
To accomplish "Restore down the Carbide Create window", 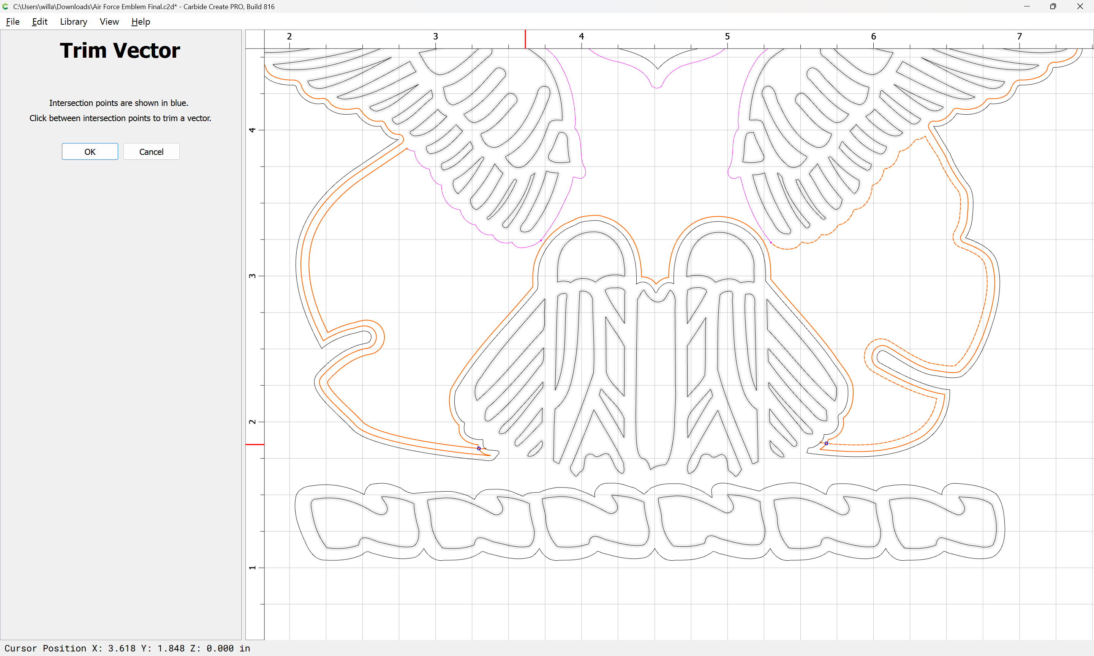I will tap(1053, 6).
